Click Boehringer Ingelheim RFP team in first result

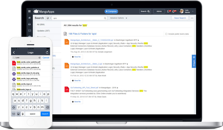pos(127,40)
